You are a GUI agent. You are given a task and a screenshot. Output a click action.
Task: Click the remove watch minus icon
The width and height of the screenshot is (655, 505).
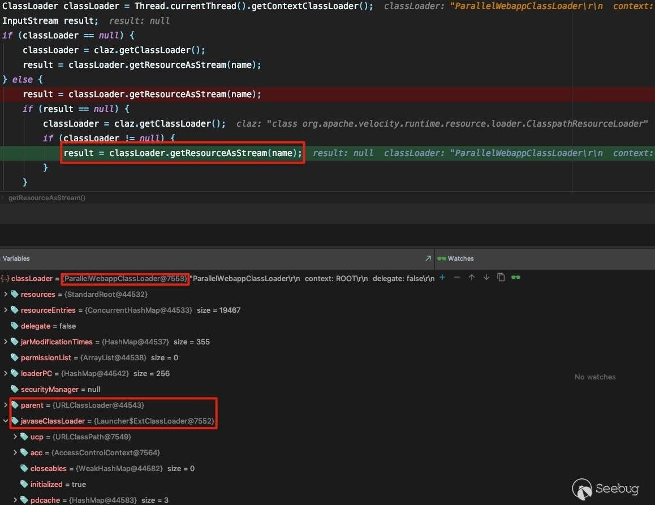pos(457,277)
